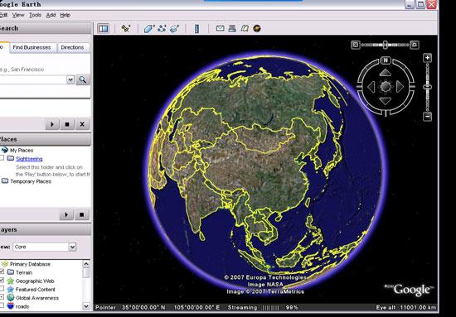Click the search magnifier button
The width and height of the screenshot is (456, 317).
83,79
